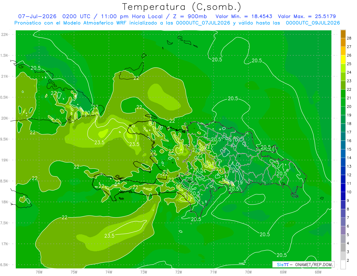Click legend value 17 on the color scale

349,132
